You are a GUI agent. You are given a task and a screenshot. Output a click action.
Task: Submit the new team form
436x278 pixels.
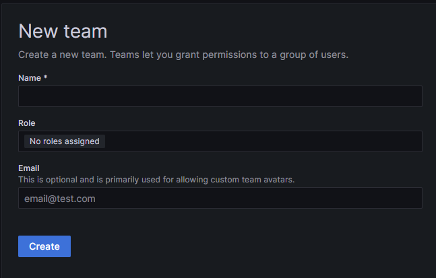[x=44, y=246]
